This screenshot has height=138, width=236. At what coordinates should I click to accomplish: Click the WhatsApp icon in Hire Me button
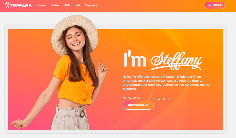[209, 5]
